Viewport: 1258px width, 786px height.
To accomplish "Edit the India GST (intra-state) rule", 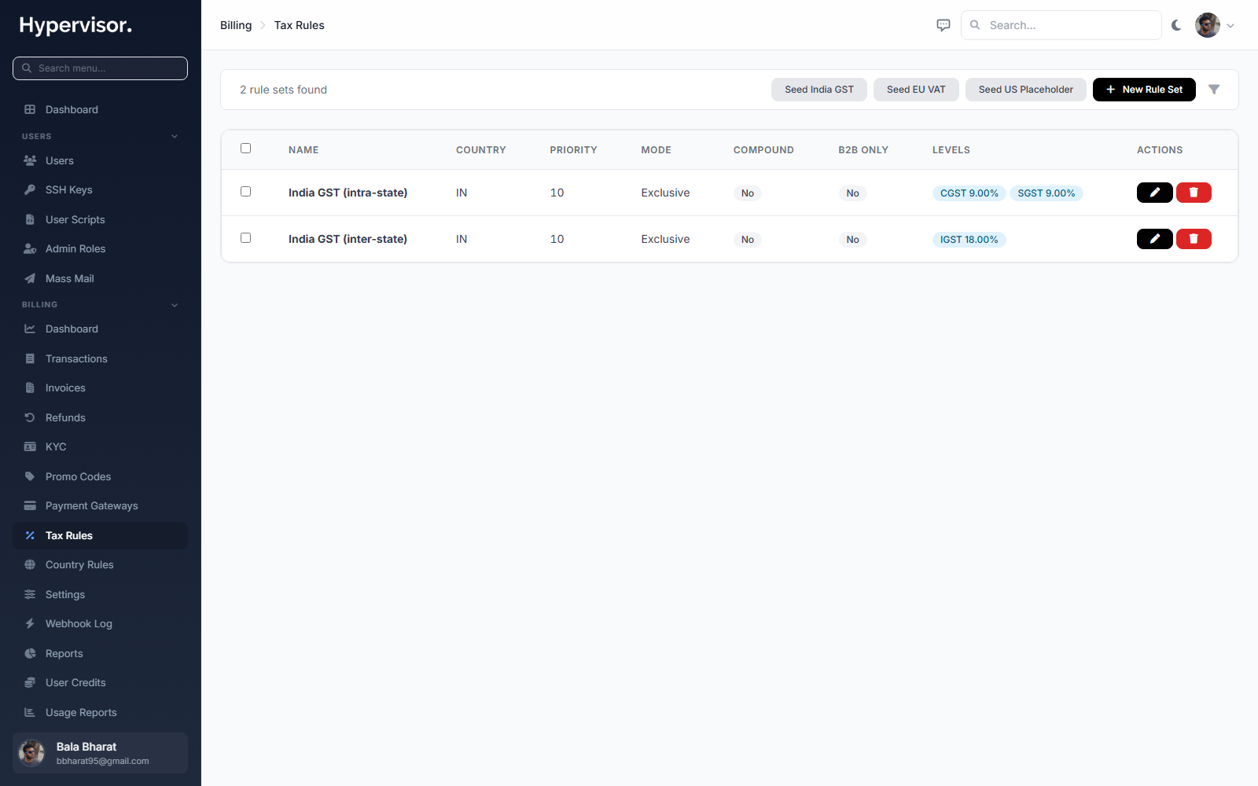I will tap(1154, 193).
